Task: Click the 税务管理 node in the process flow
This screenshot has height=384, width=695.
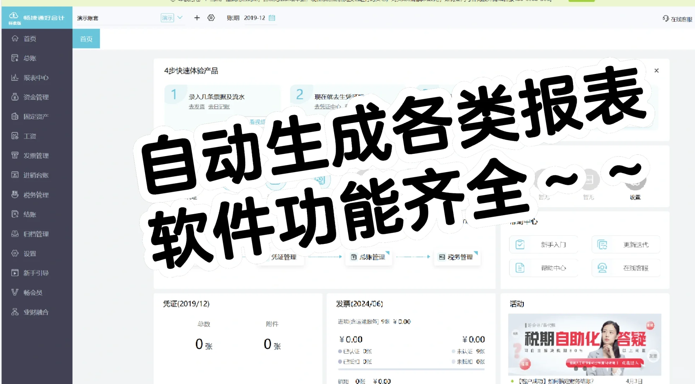Action: coord(457,257)
